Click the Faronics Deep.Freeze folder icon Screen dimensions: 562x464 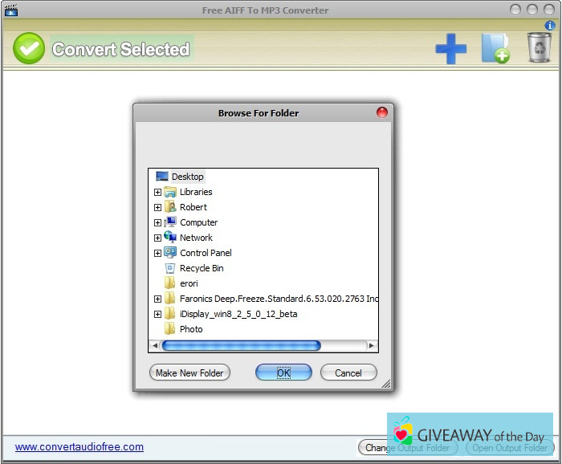(x=170, y=299)
